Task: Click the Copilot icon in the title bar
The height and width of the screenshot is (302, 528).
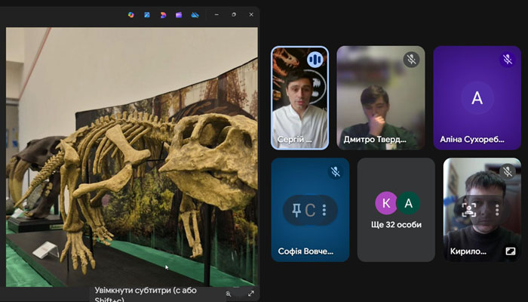Action: (x=130, y=14)
